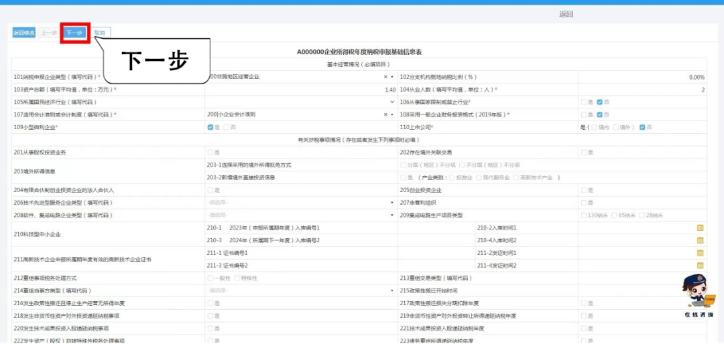Check the 28纳米 option
724x344 pixels.
tap(642, 215)
